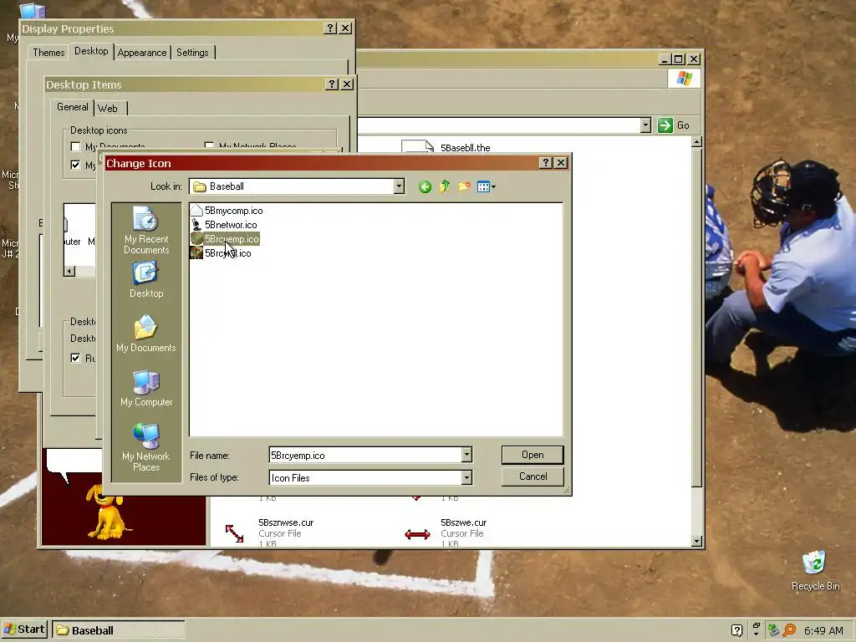
Task: Open the taskbar help balloon icon
Action: 736,630
